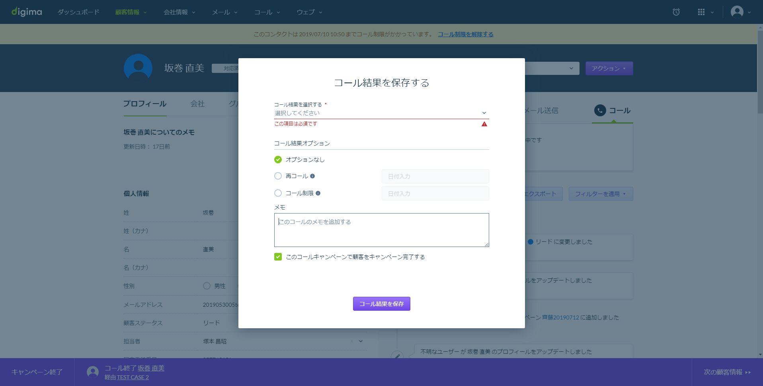Select the 再コール radio option
This screenshot has height=386, width=763.
pyautogui.click(x=278, y=176)
